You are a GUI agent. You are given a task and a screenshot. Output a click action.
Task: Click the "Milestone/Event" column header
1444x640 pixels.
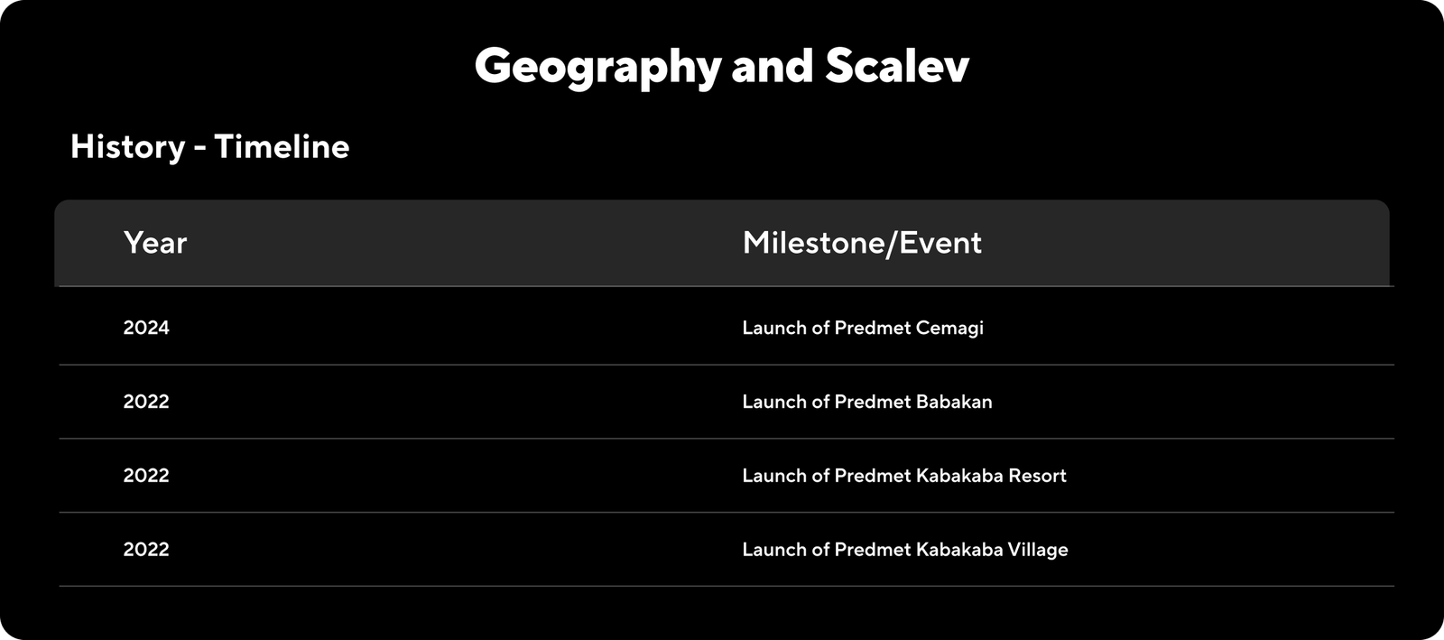pyautogui.click(x=861, y=243)
